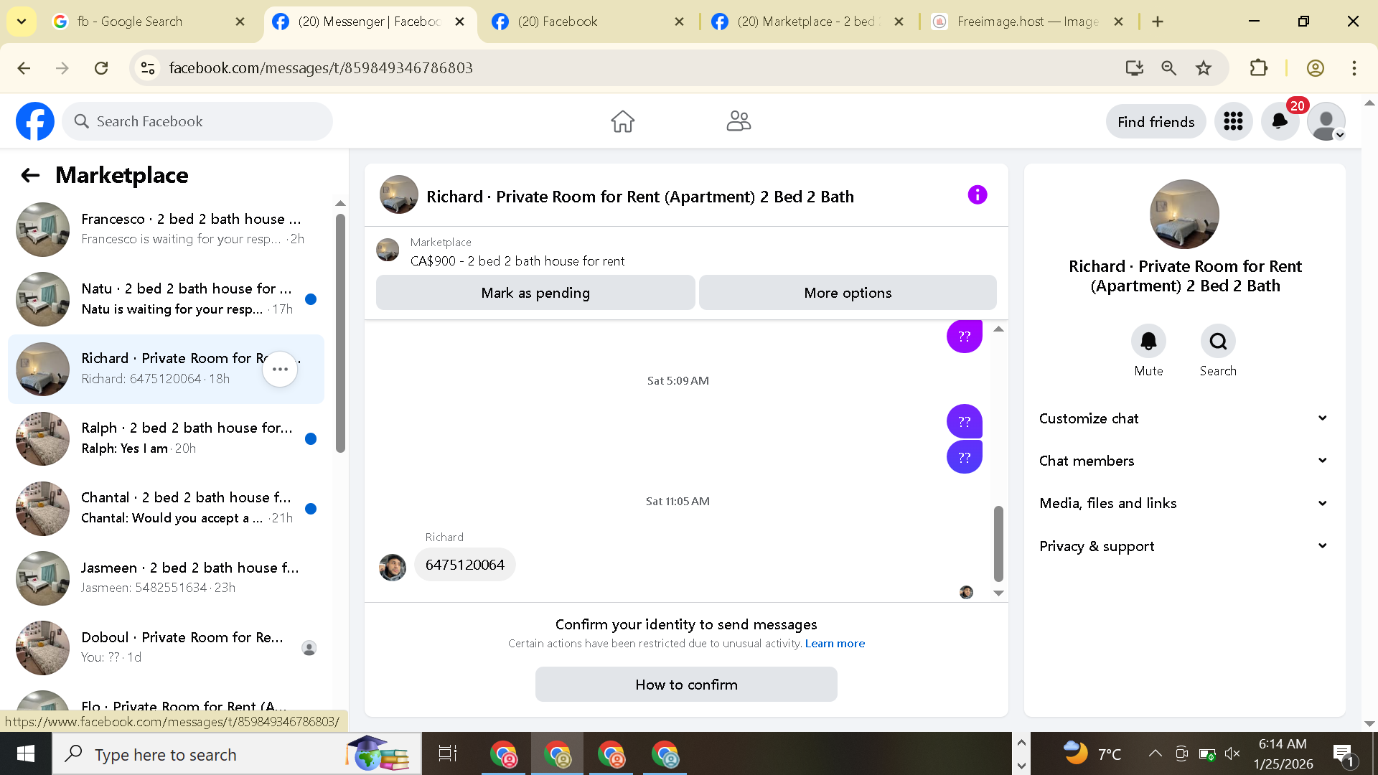Open the notifications bell
The width and height of the screenshot is (1378, 775).
tap(1280, 121)
